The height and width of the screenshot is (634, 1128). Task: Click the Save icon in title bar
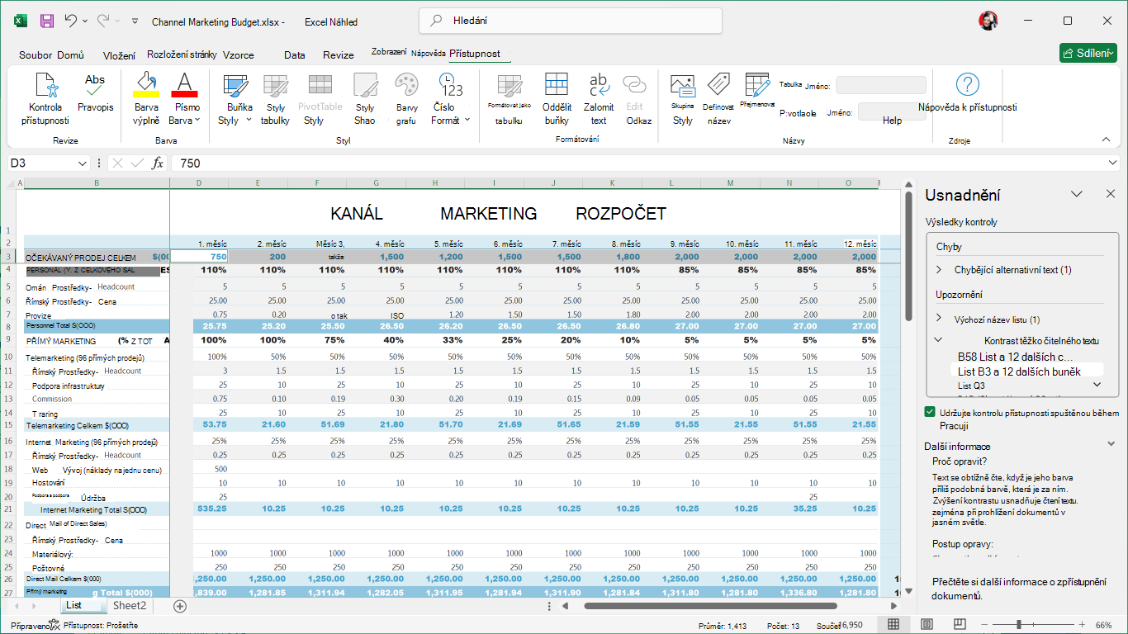[x=47, y=21]
